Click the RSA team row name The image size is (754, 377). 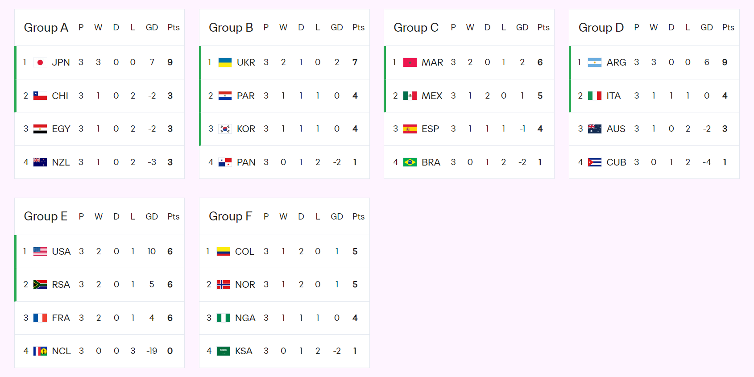coord(61,285)
